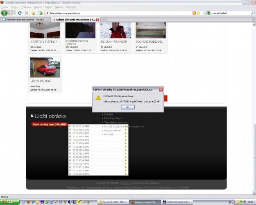The image size is (256, 205).
Task: Open the Start menu
Action: click(10, 202)
